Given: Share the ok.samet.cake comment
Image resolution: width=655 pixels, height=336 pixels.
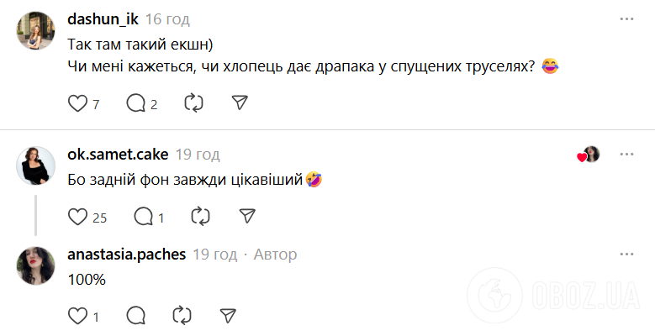Looking at the screenshot, I should pos(246,217).
